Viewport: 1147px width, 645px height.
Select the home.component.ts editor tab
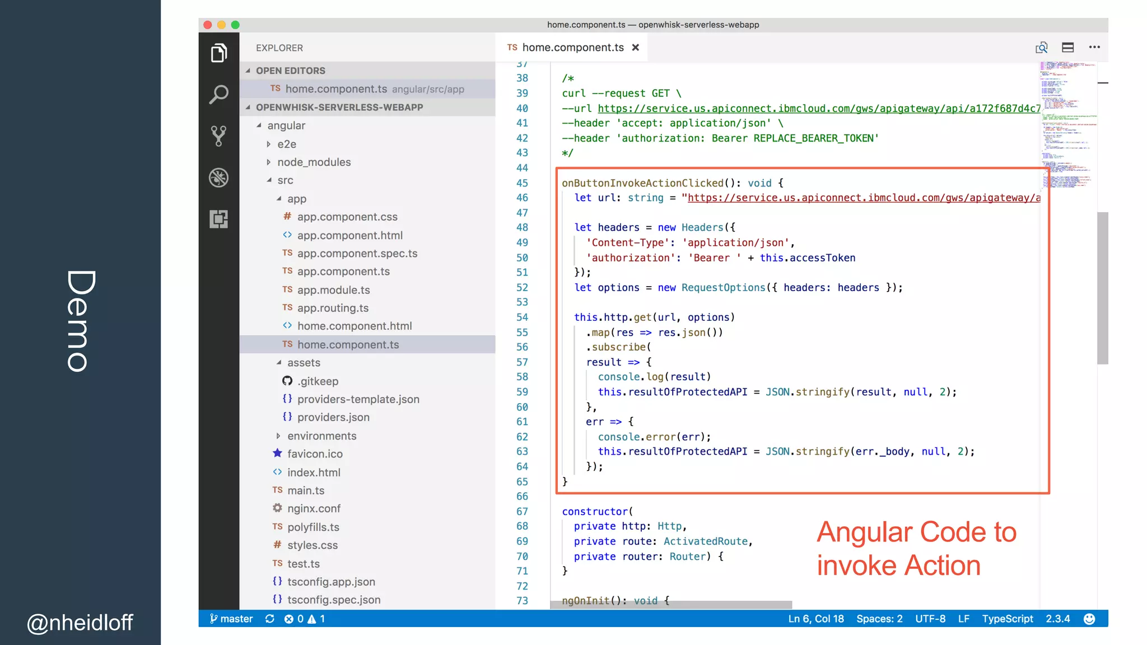click(572, 48)
